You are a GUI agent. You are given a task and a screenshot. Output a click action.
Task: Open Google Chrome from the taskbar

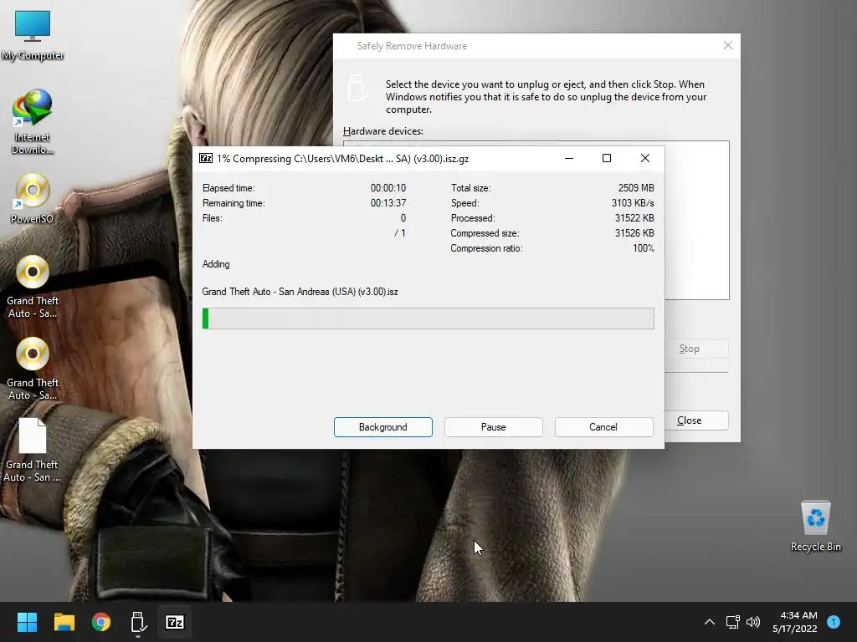point(101,622)
